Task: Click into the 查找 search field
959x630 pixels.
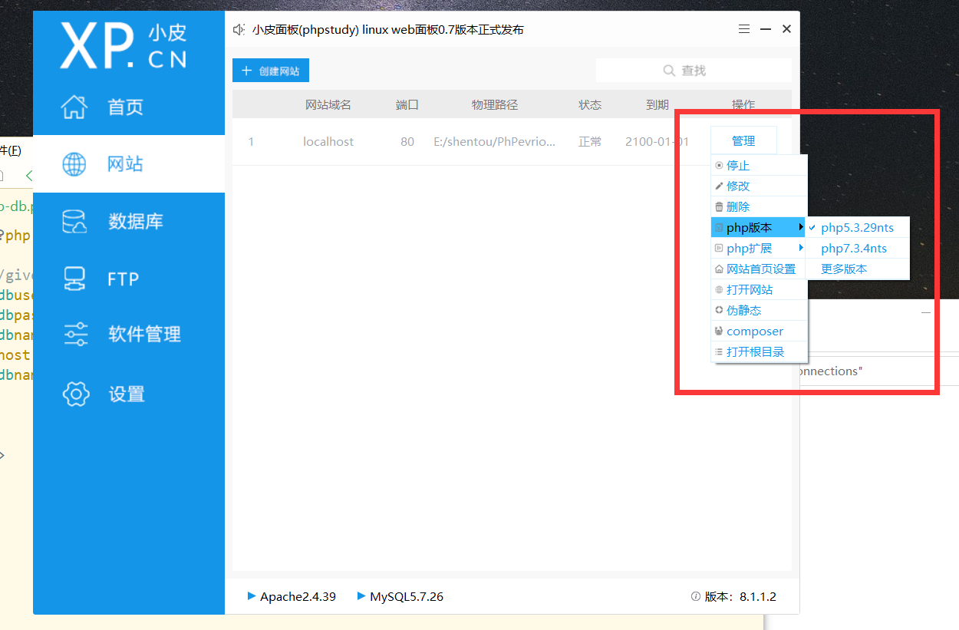Action: click(694, 71)
